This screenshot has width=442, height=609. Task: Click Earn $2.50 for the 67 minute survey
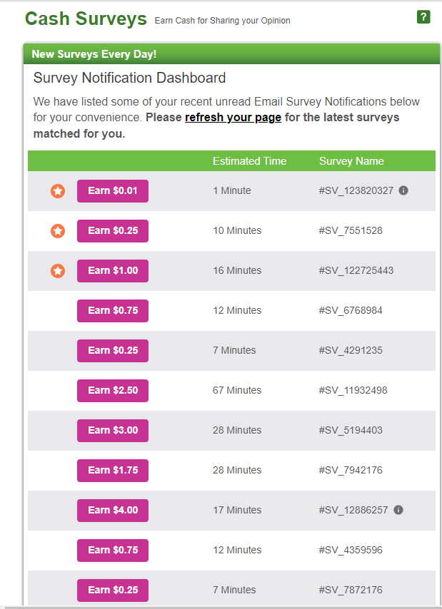[112, 390]
